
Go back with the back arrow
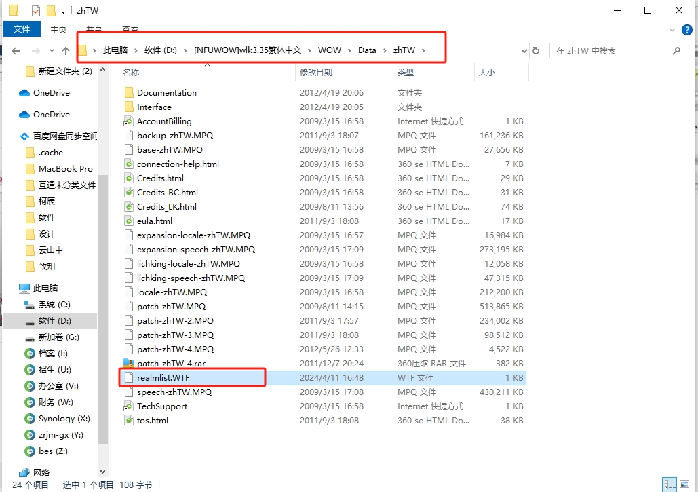coord(16,51)
